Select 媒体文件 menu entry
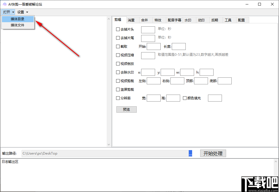Image resolution: width=279 pixels, height=192 pixels. pyautogui.click(x=18, y=25)
